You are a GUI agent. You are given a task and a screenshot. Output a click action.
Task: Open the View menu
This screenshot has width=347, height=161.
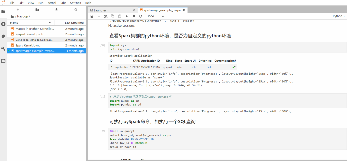coord(31,3)
